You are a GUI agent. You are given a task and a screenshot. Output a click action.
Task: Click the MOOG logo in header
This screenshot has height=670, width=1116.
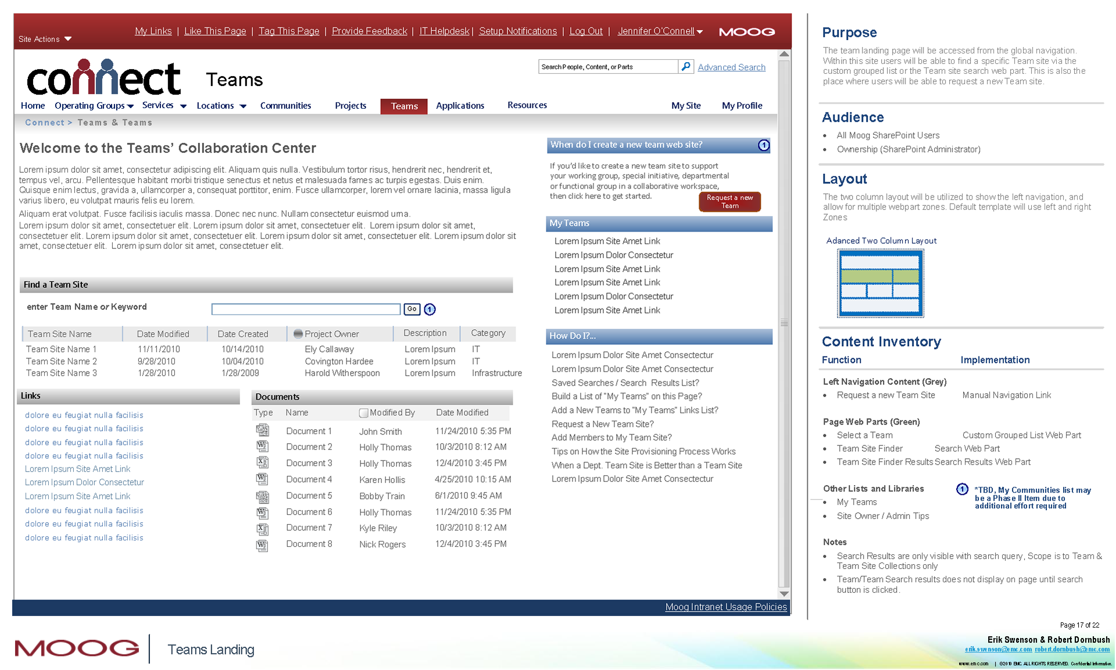pyautogui.click(x=747, y=32)
